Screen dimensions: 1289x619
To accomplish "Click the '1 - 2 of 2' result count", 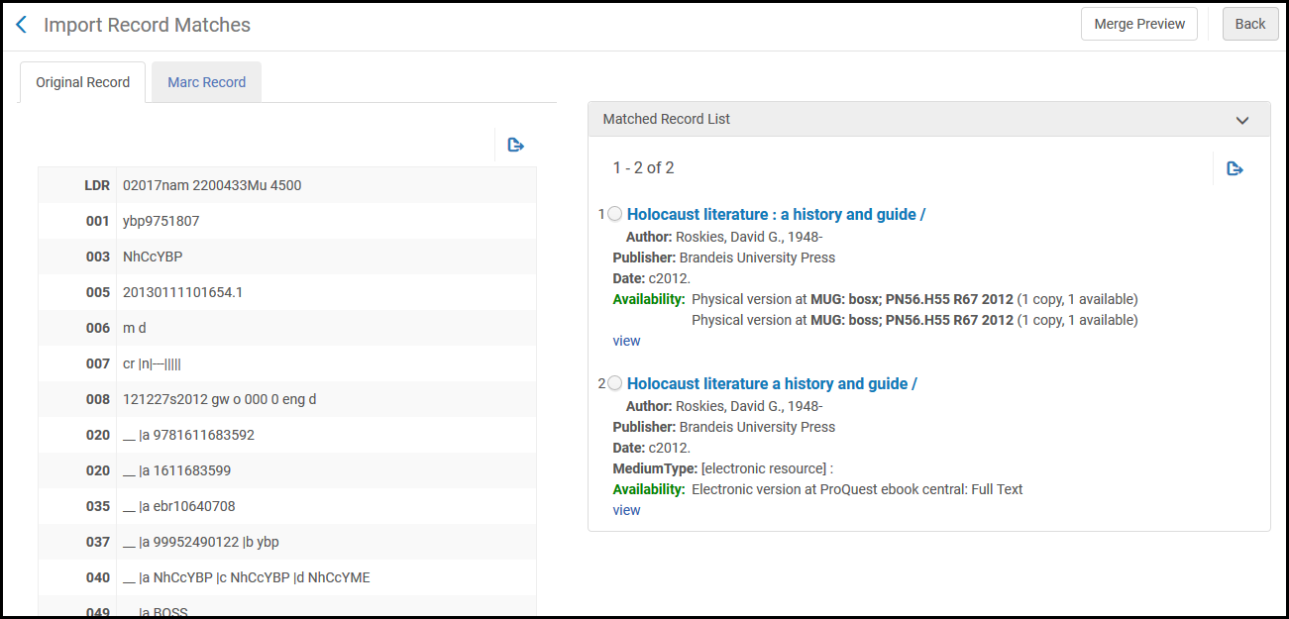I will click(643, 168).
